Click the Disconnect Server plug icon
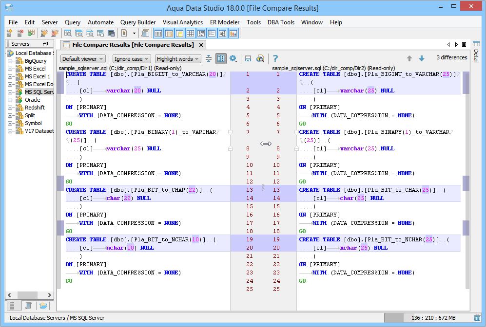This screenshot has height=327, width=486. coord(55,33)
